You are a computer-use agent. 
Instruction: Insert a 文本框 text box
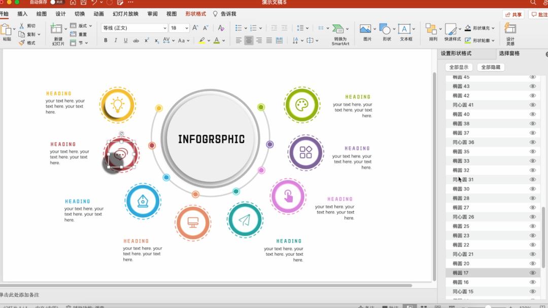click(x=406, y=32)
